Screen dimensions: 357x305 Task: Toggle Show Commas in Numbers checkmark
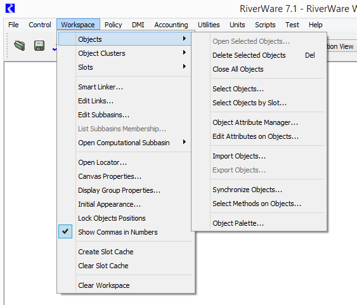point(65,231)
